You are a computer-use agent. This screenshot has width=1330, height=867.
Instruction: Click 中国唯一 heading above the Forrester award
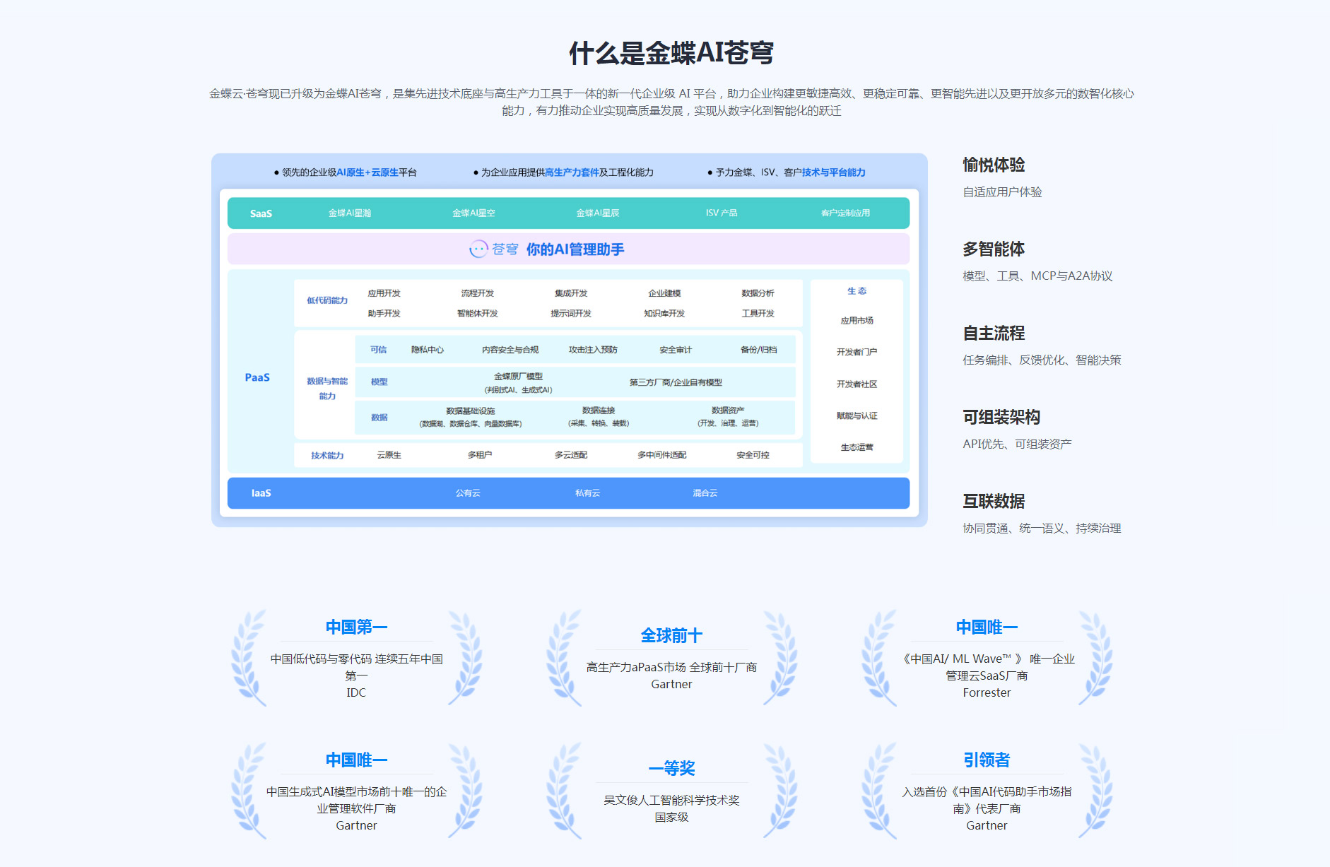(x=987, y=627)
